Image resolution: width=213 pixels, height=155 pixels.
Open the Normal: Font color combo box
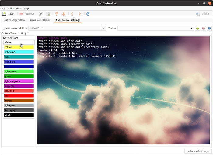pyautogui.click(x=19, y=42)
